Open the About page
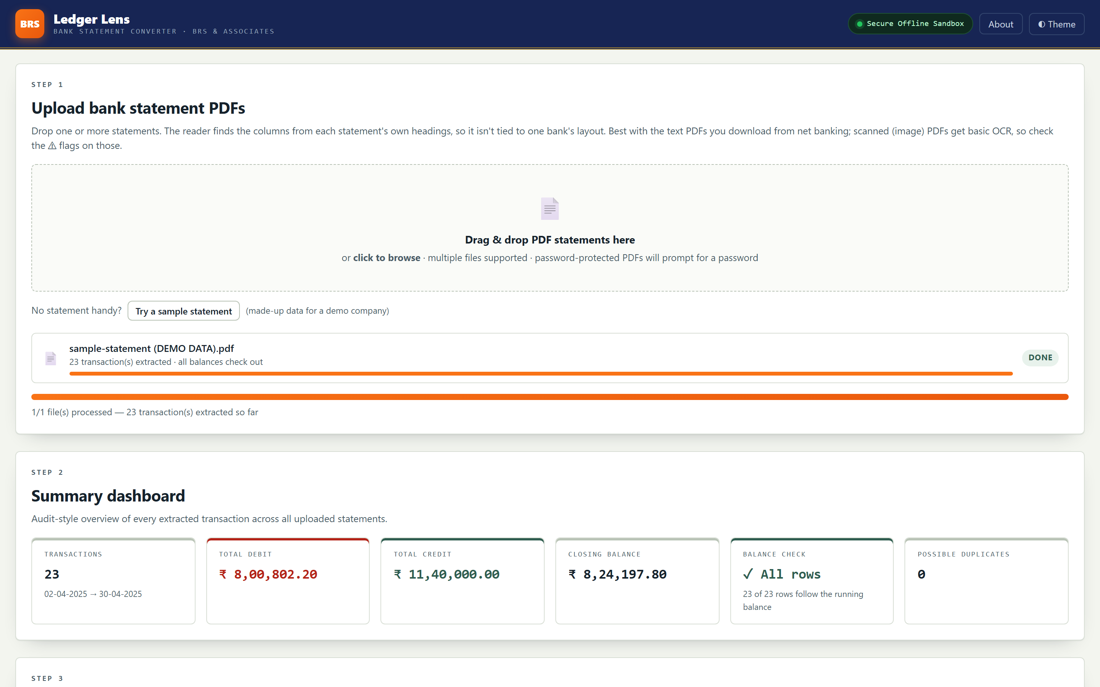The height and width of the screenshot is (687, 1100). (1000, 24)
